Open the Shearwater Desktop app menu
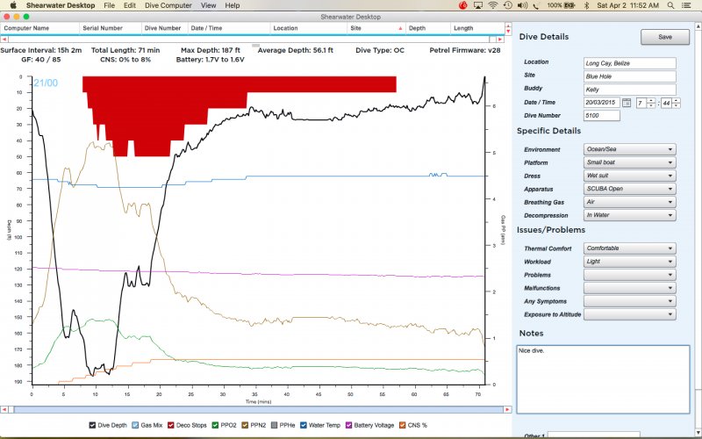 [x=61, y=5]
